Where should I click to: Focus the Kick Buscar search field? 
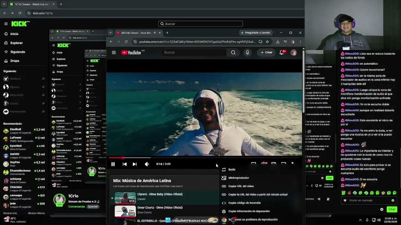coord(200,24)
